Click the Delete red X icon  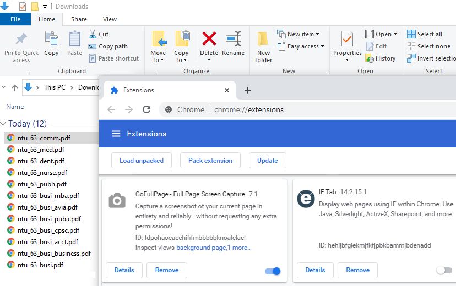point(209,40)
